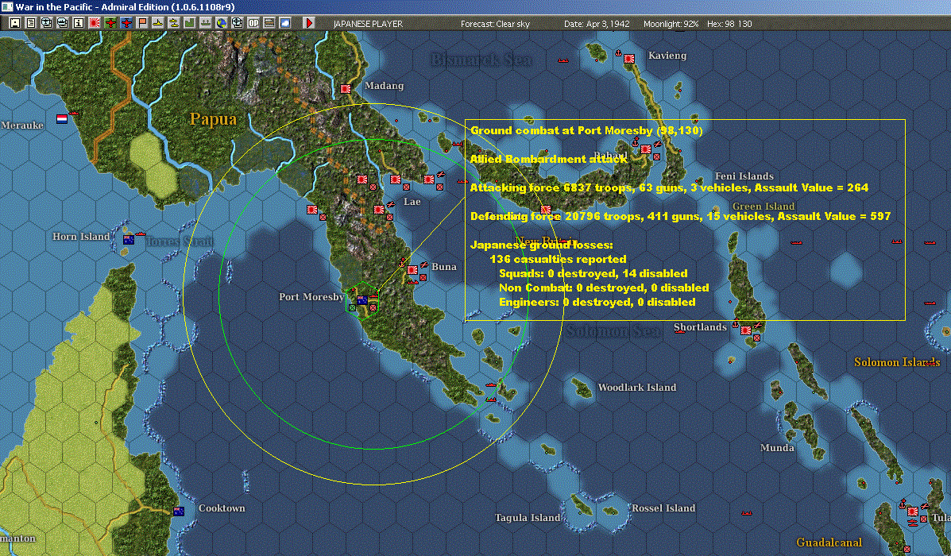Click the orange flag toolbar icon

(142, 23)
